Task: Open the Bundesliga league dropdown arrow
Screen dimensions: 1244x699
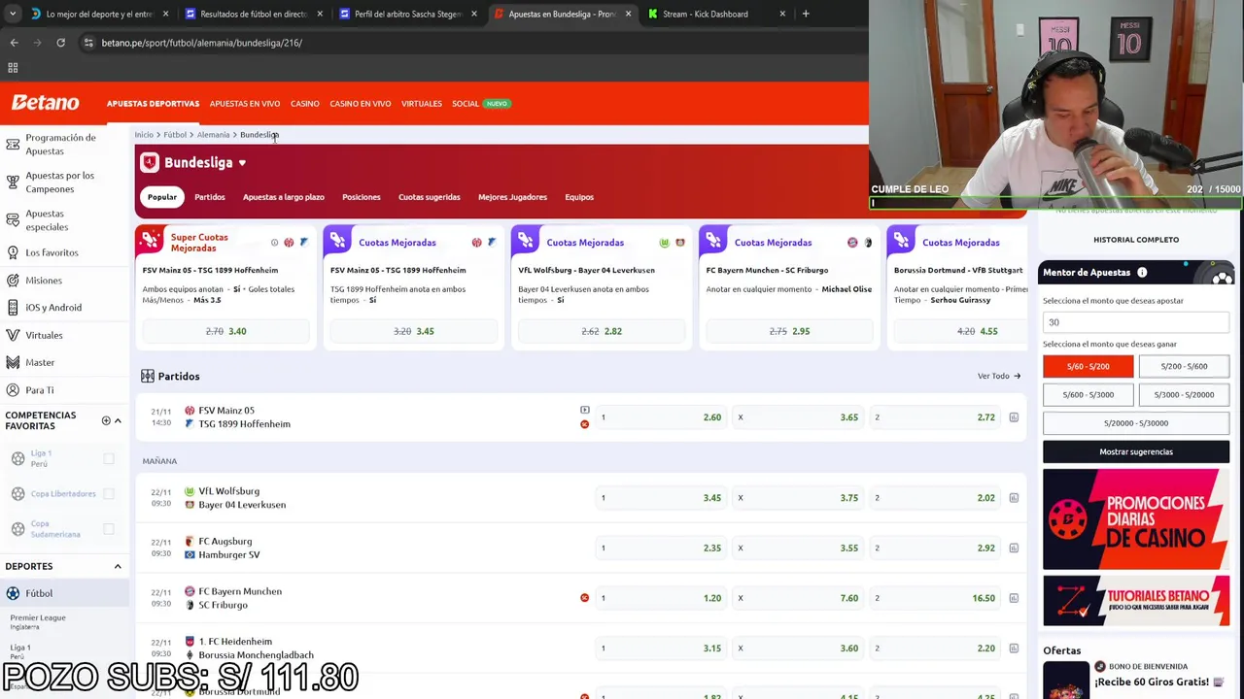Action: tap(242, 163)
